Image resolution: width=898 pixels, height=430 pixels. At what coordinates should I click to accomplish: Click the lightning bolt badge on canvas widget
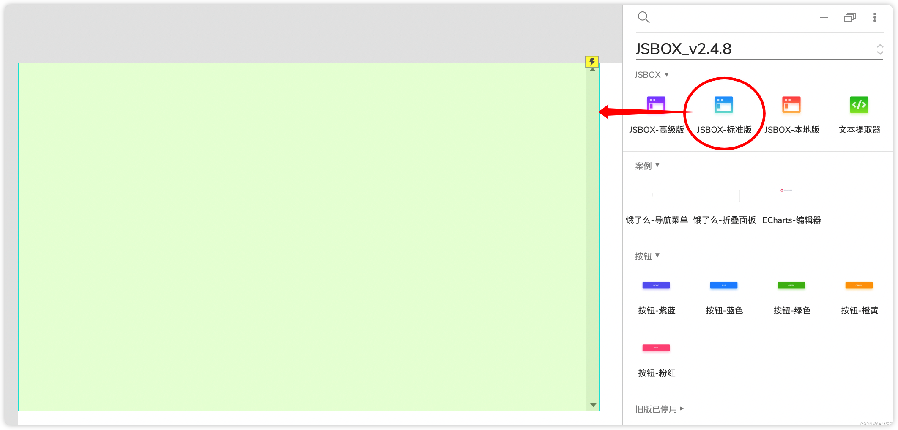592,62
